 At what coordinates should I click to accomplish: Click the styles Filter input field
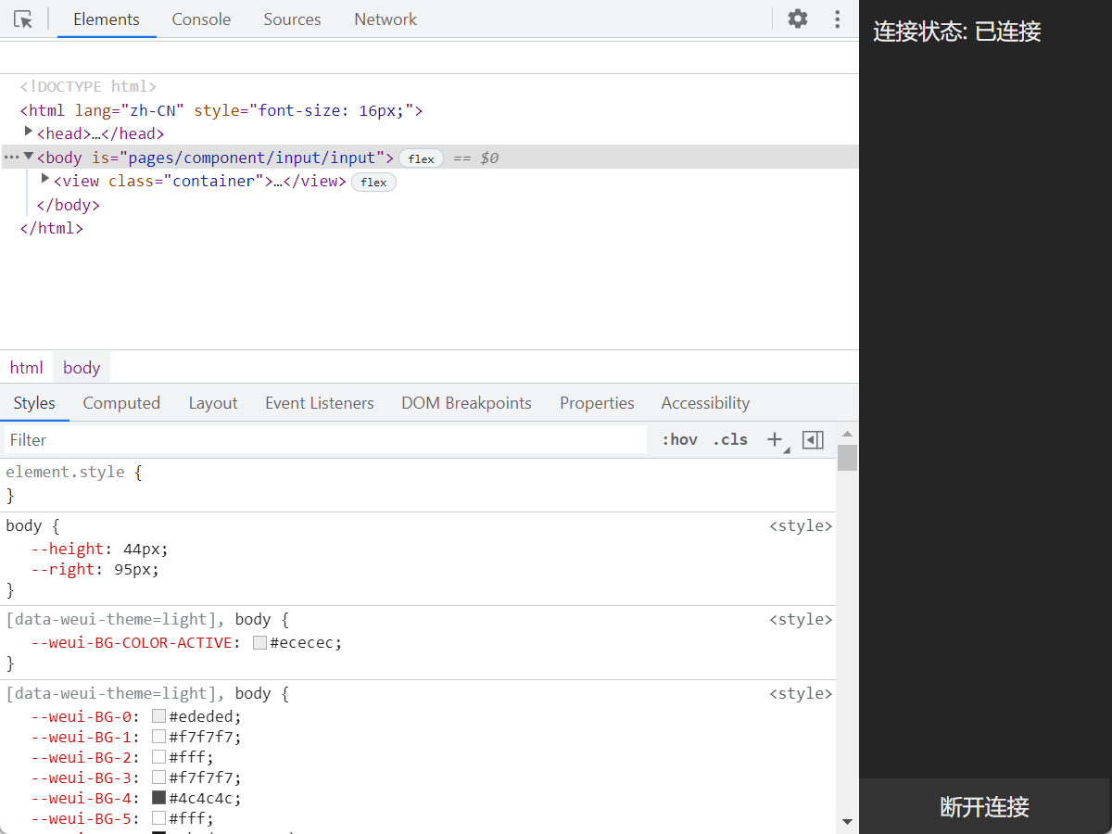(324, 440)
